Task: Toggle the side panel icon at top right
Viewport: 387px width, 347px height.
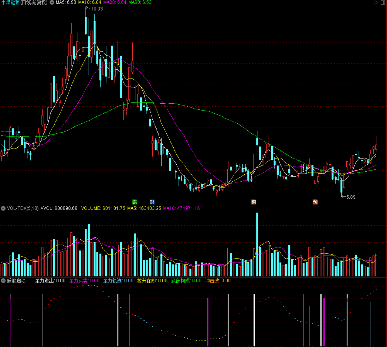Action: (383, 3)
